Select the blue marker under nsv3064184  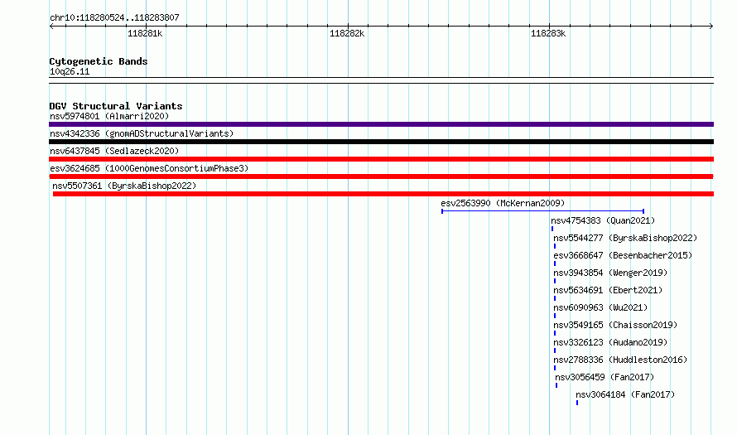(x=577, y=403)
